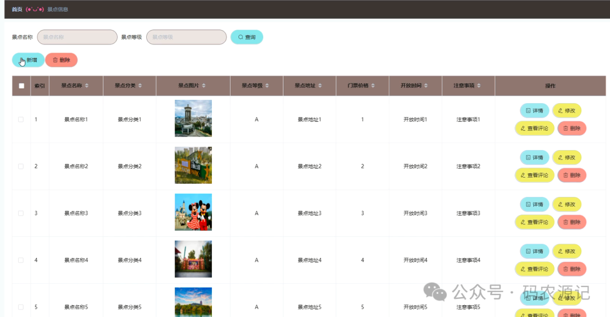Click the 景点地址3 cell text
The width and height of the screenshot is (610, 317).
pyautogui.click(x=310, y=213)
